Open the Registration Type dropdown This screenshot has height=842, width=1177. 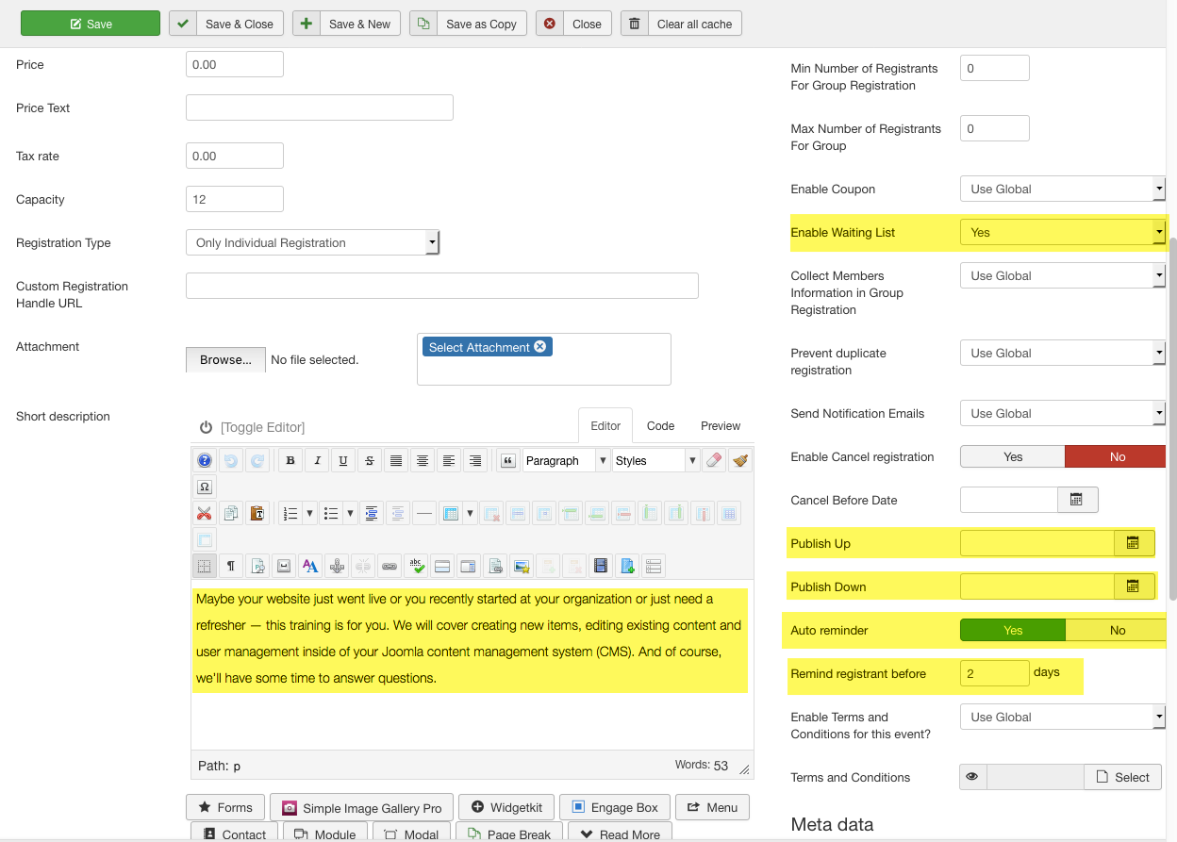pos(313,242)
